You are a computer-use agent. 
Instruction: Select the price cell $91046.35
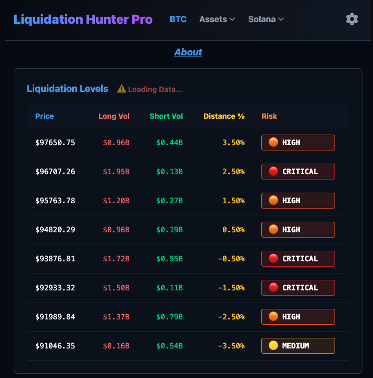coord(55,346)
